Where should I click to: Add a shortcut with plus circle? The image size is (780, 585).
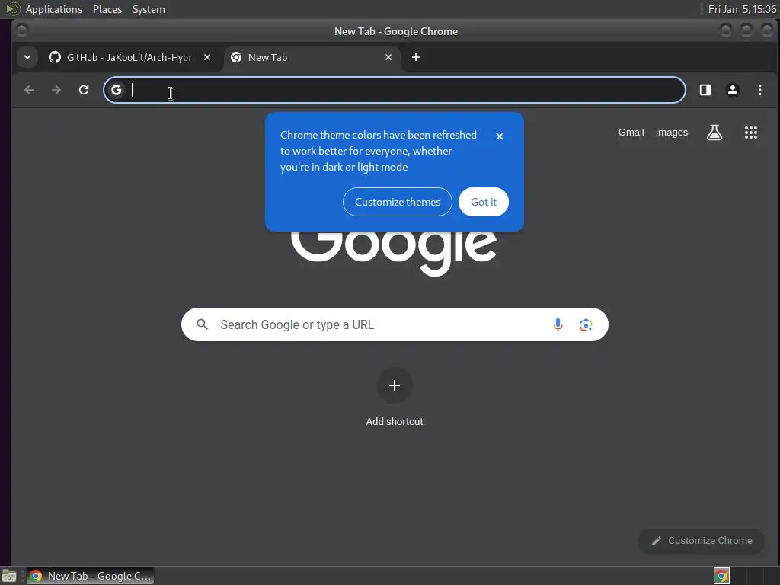coord(395,385)
